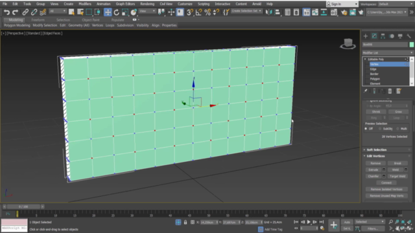Open the Rendered Frame Window icon
Screen dimensions: 415x233
tap(353, 12)
